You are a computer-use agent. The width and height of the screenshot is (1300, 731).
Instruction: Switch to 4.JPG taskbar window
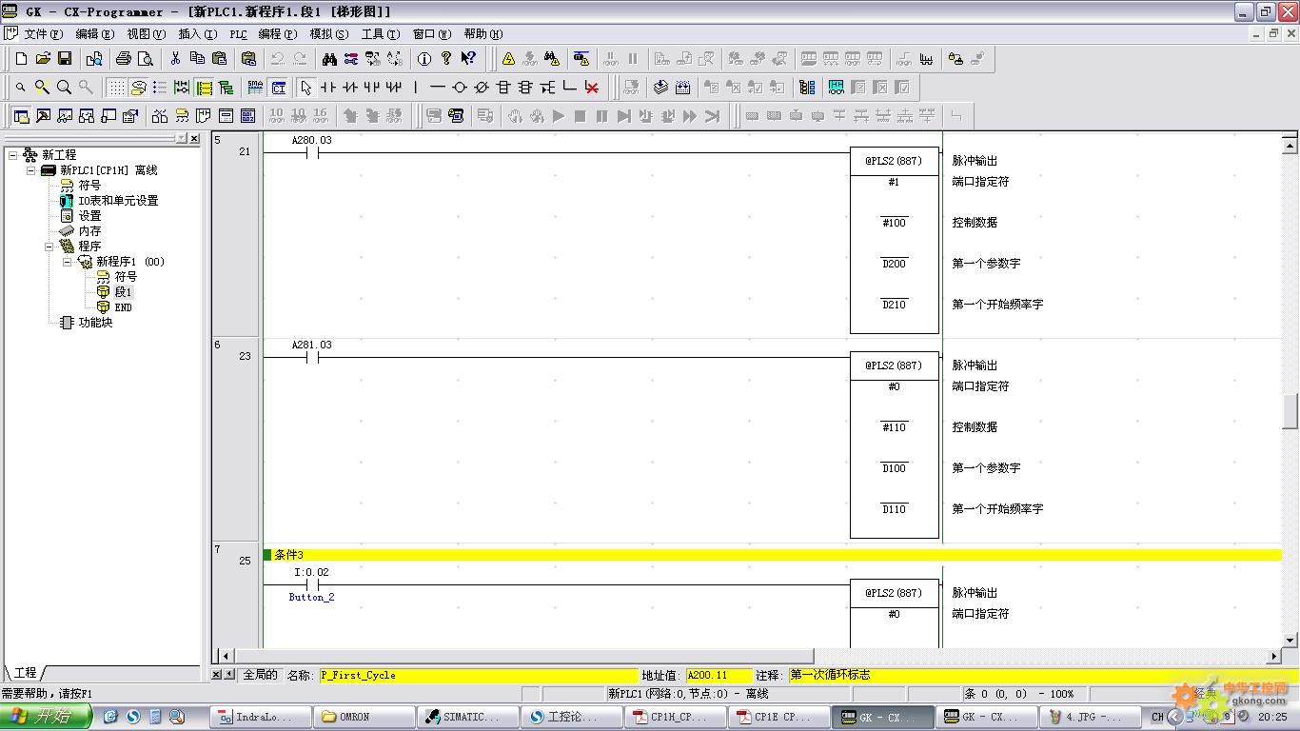(1092, 717)
